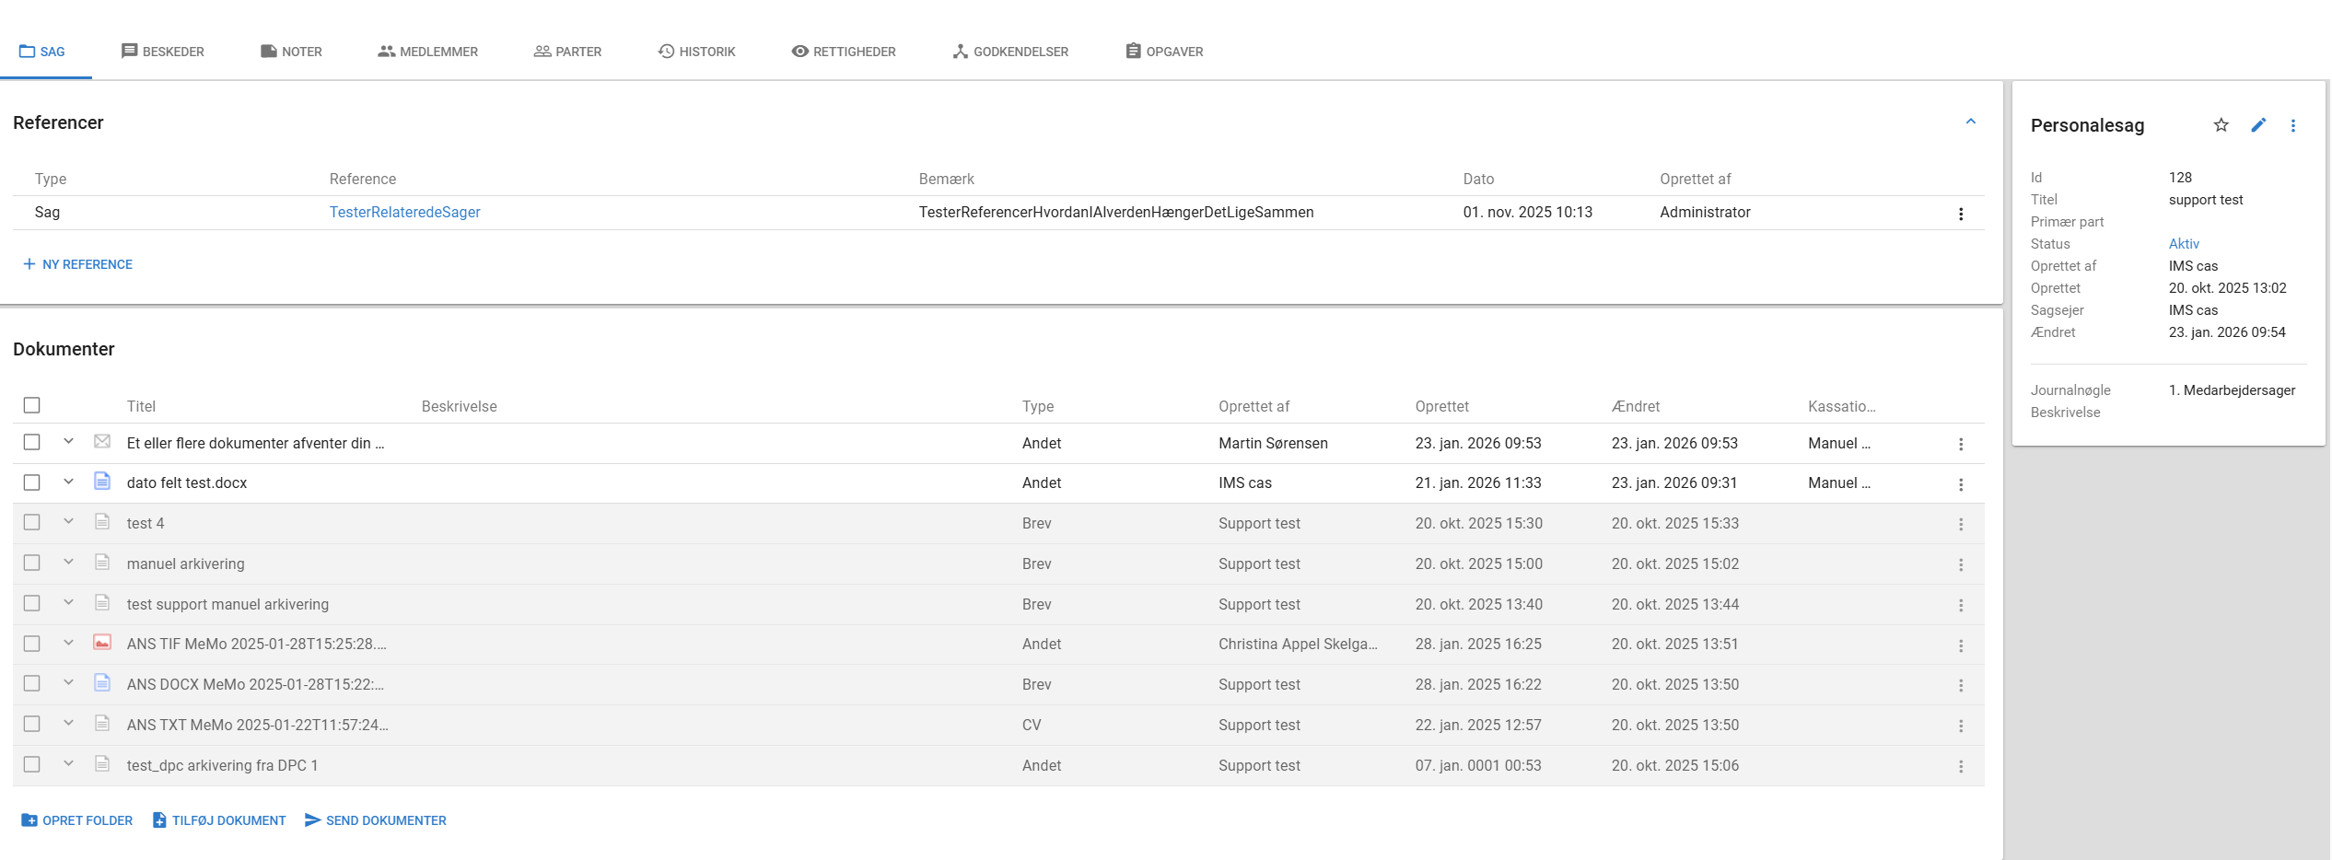Screen dimensions: 2332x860
Task: Expand ANS TXT MeMo document row
Action: tap(68, 724)
